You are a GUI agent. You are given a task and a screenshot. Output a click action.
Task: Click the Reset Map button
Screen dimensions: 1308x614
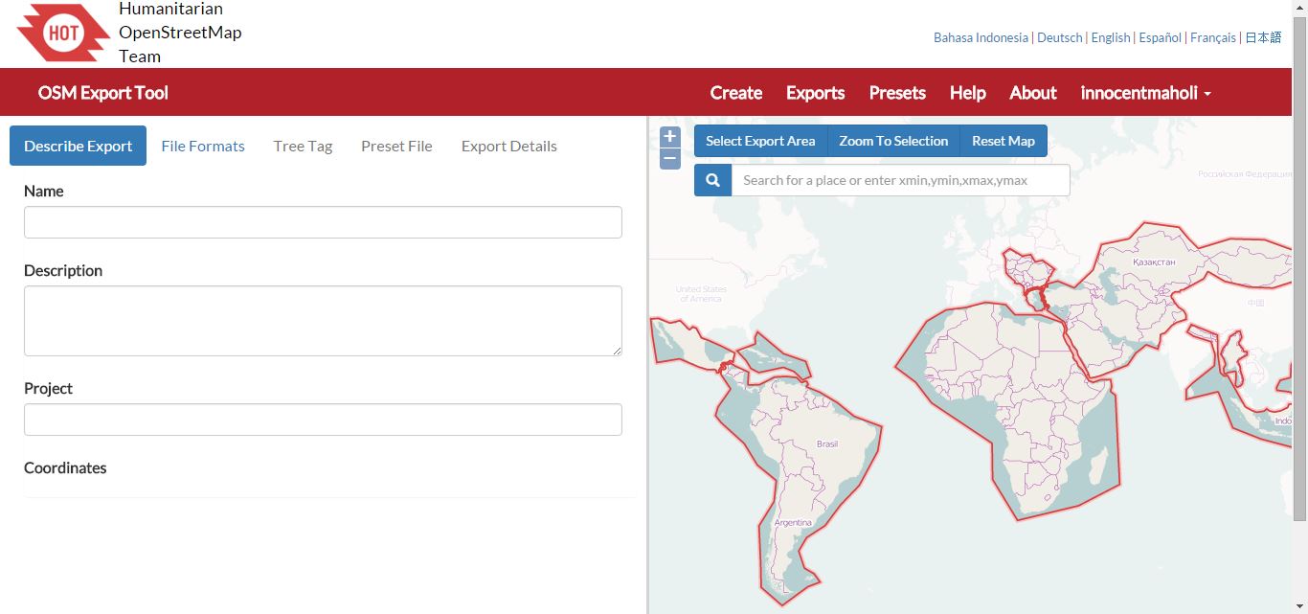pos(1004,141)
